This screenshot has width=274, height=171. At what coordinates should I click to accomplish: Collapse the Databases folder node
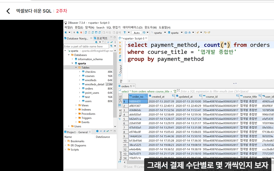point(69,55)
